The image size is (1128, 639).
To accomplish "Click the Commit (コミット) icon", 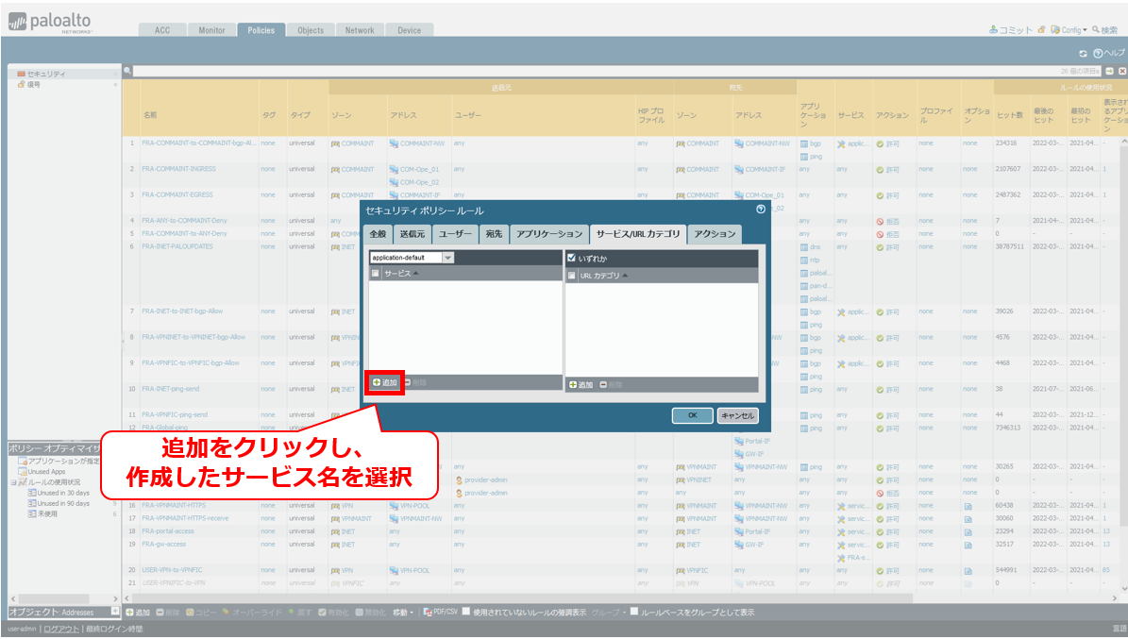I will pos(993,29).
